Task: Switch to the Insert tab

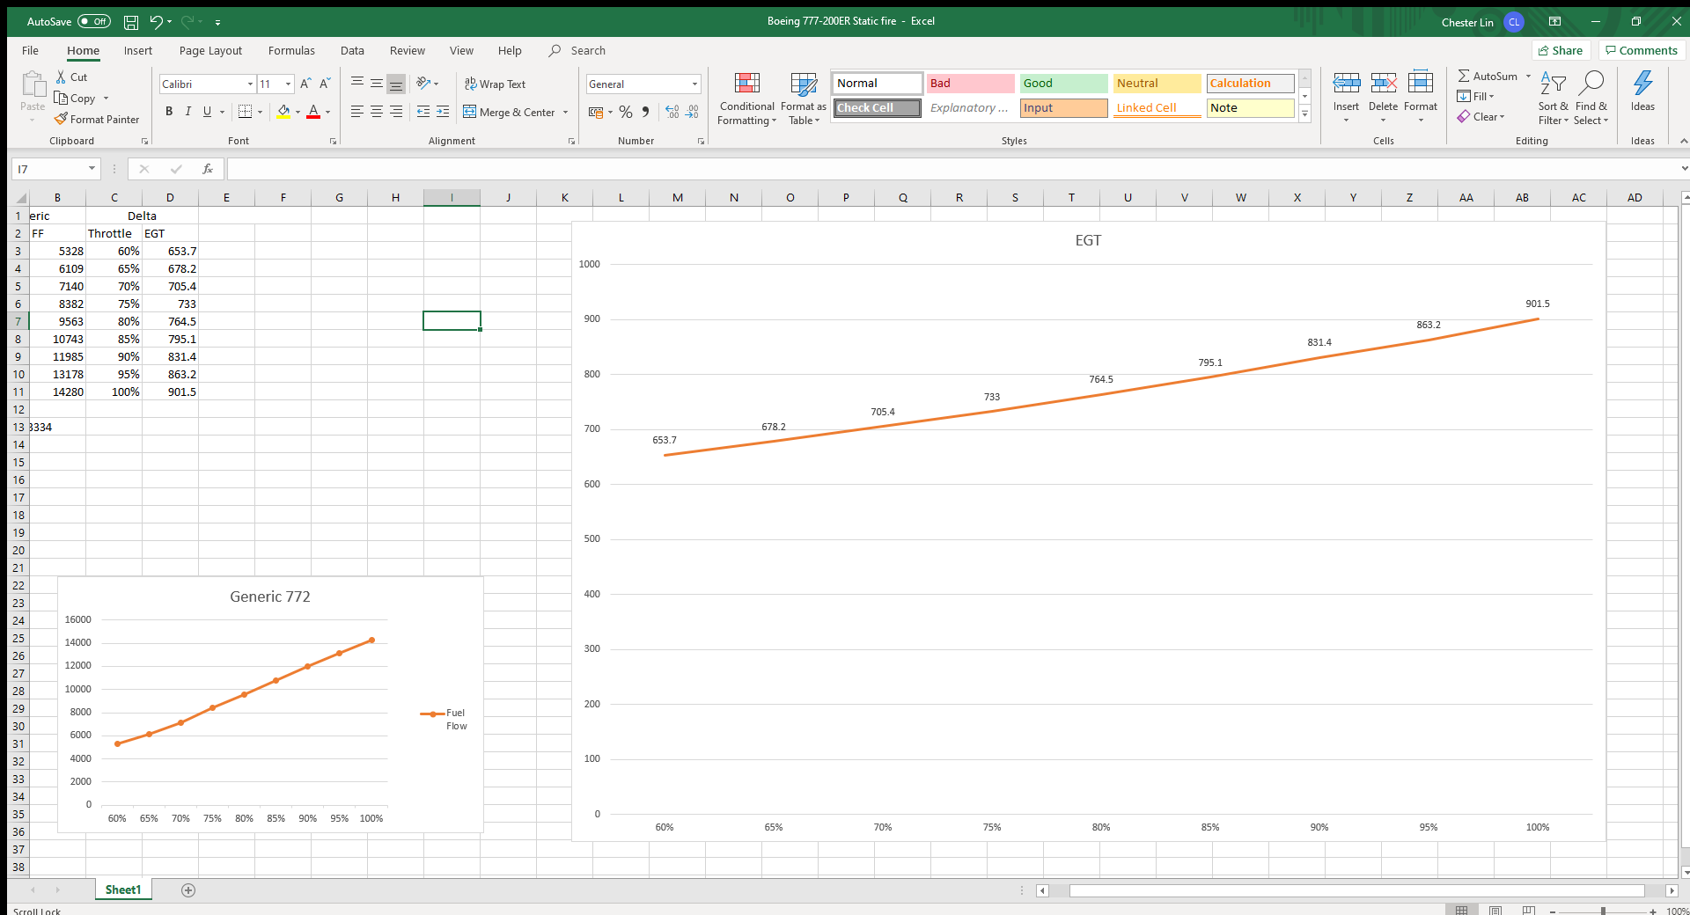Action: (138, 51)
